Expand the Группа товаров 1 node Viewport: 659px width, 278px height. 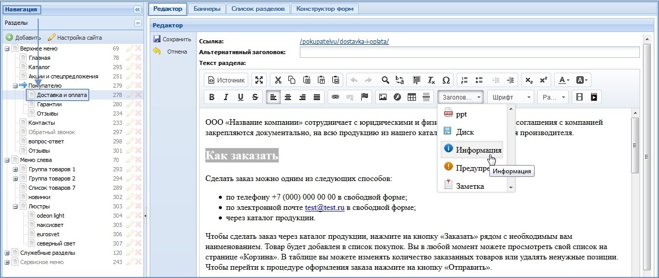tap(15, 170)
